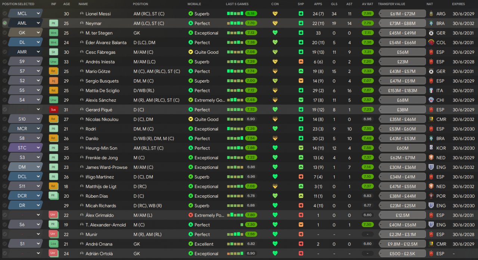Click the Sus suspension icon for Gerard Piqué
This screenshot has width=478, height=260.
54,109
